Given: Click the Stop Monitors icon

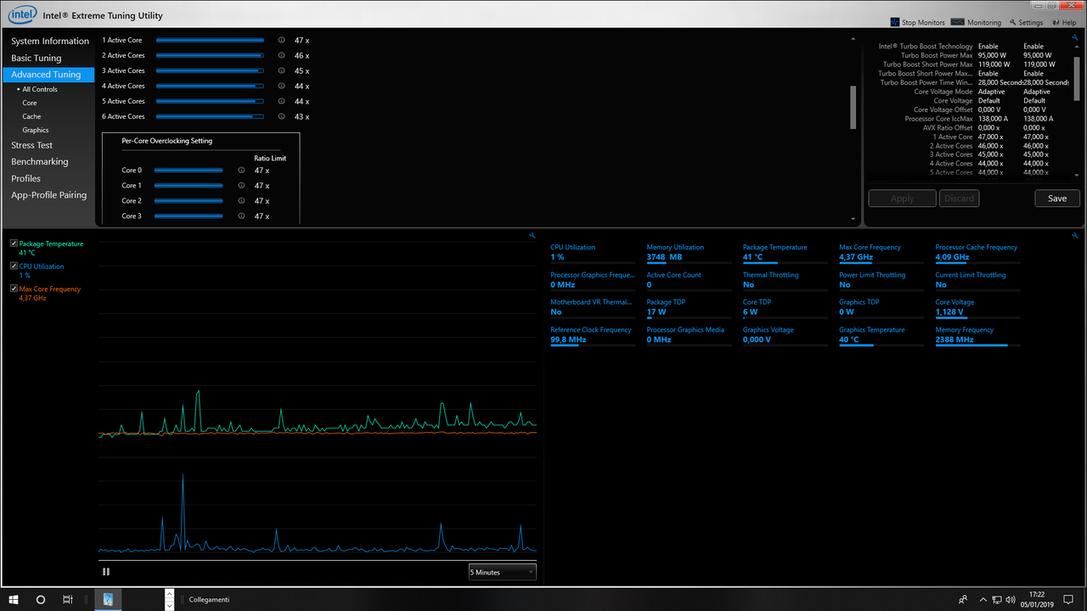Looking at the screenshot, I should 893,22.
